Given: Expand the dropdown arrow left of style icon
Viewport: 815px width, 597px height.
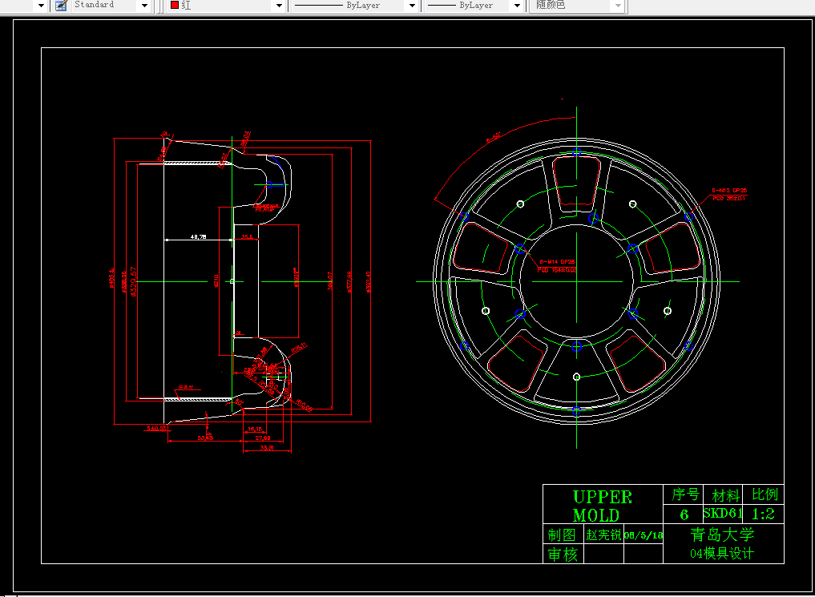Looking at the screenshot, I should click(41, 6).
